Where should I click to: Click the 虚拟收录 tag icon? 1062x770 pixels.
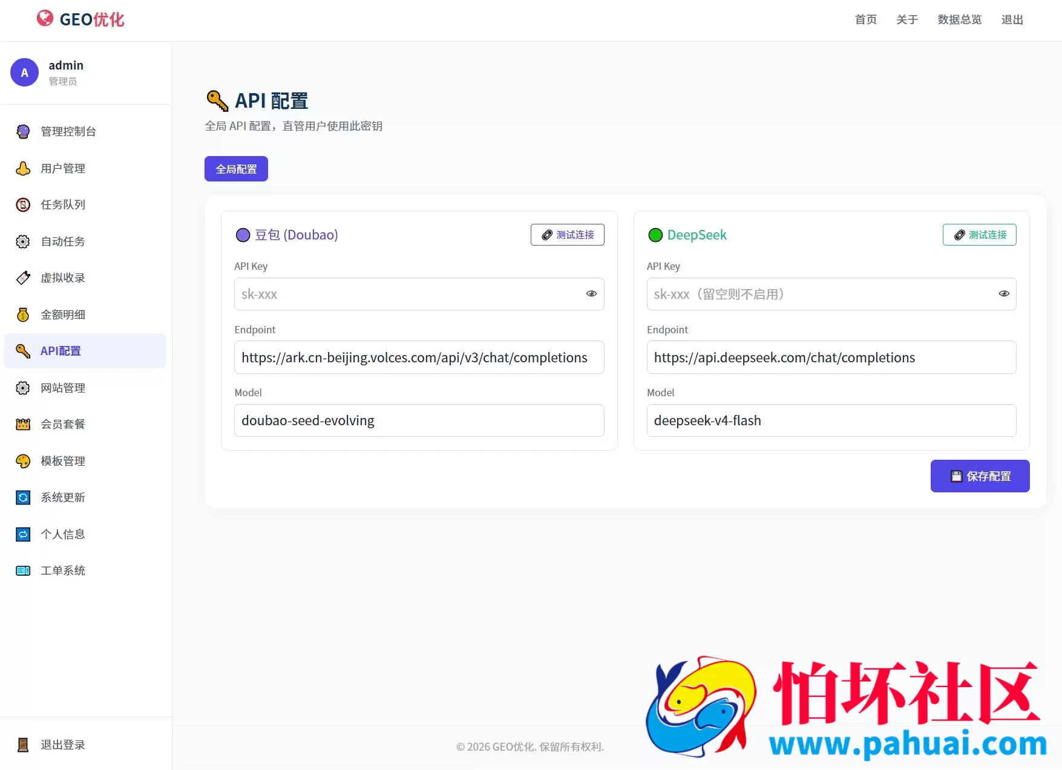coord(23,278)
